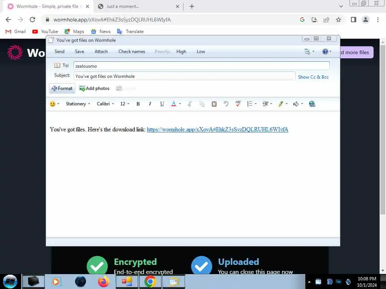
Task: Click the numbered list icon
Action: [250, 104]
